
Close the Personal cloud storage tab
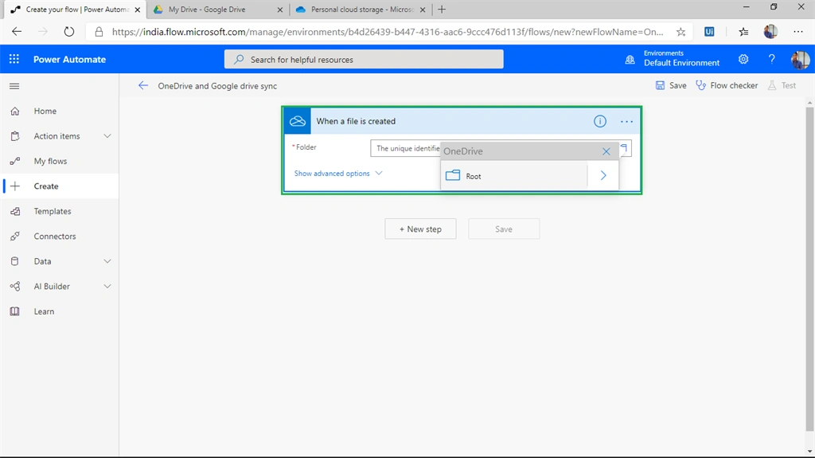423,10
